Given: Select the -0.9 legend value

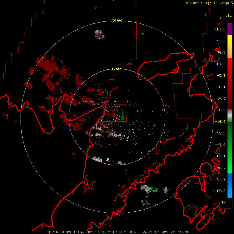Looking at the screenshot, I should pos(221,110).
